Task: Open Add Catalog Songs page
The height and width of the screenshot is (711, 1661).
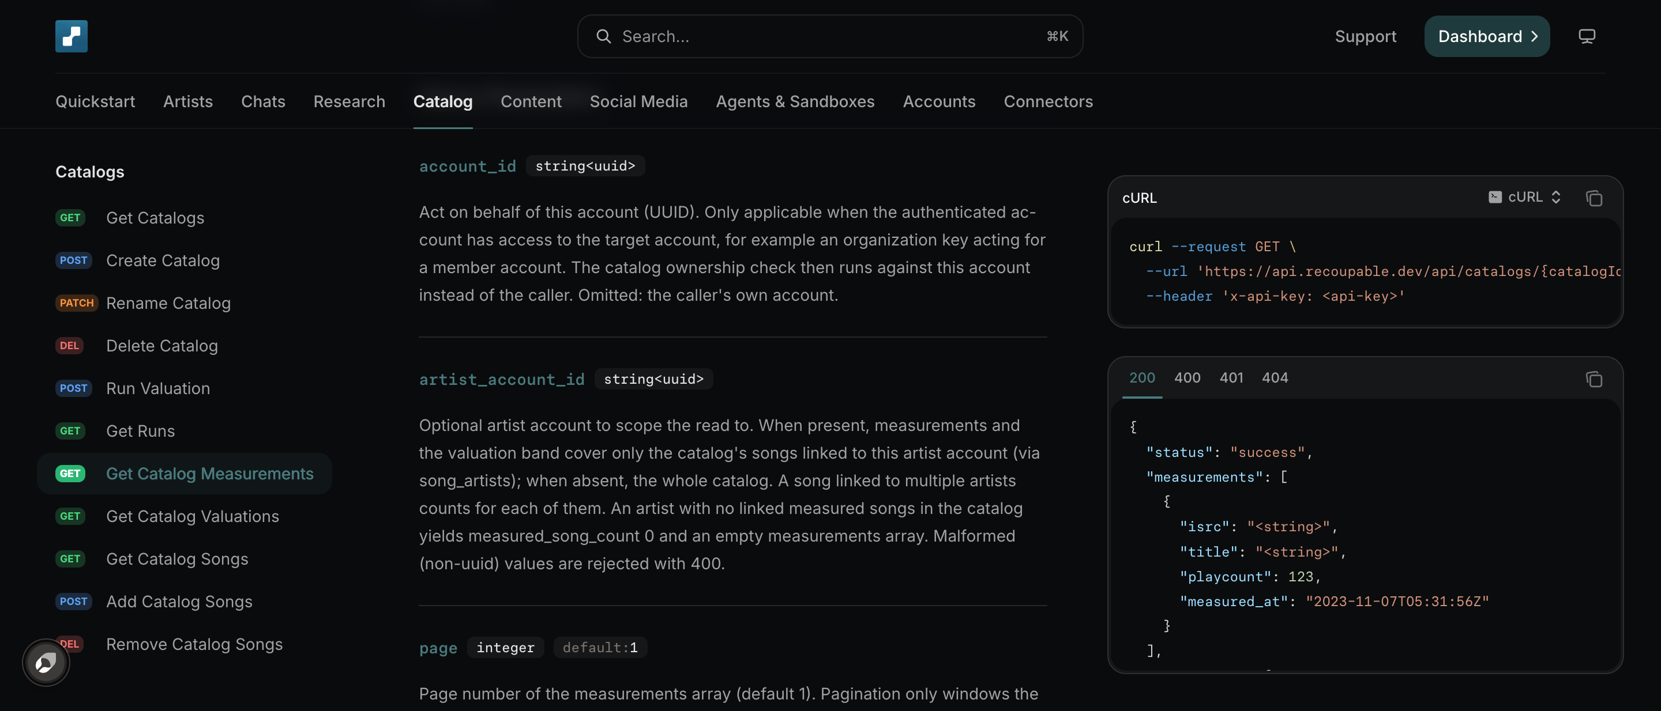Action: [x=185, y=602]
